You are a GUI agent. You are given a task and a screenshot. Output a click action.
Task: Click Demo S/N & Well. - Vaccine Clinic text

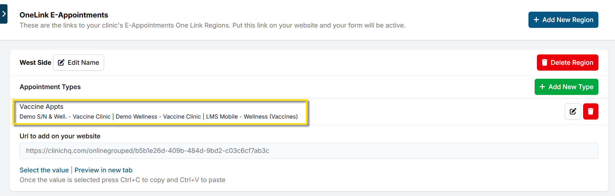click(65, 117)
